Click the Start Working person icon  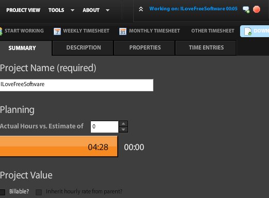point(1,31)
